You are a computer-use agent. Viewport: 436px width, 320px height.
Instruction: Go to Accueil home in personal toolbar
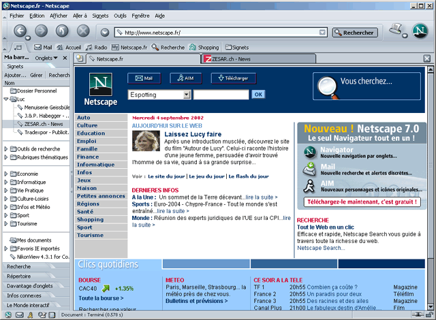[x=69, y=48]
